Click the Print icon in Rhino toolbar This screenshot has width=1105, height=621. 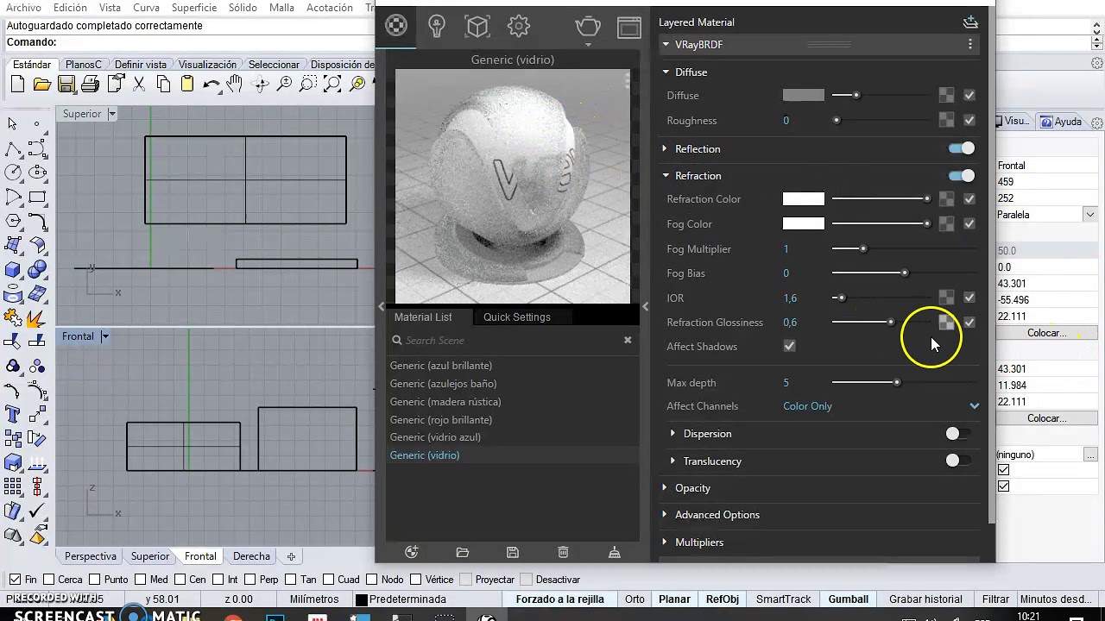click(x=91, y=84)
